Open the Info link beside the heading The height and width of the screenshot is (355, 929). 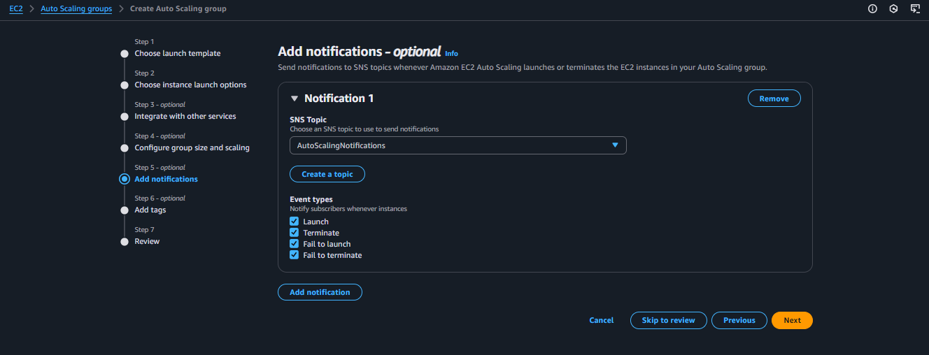click(451, 53)
